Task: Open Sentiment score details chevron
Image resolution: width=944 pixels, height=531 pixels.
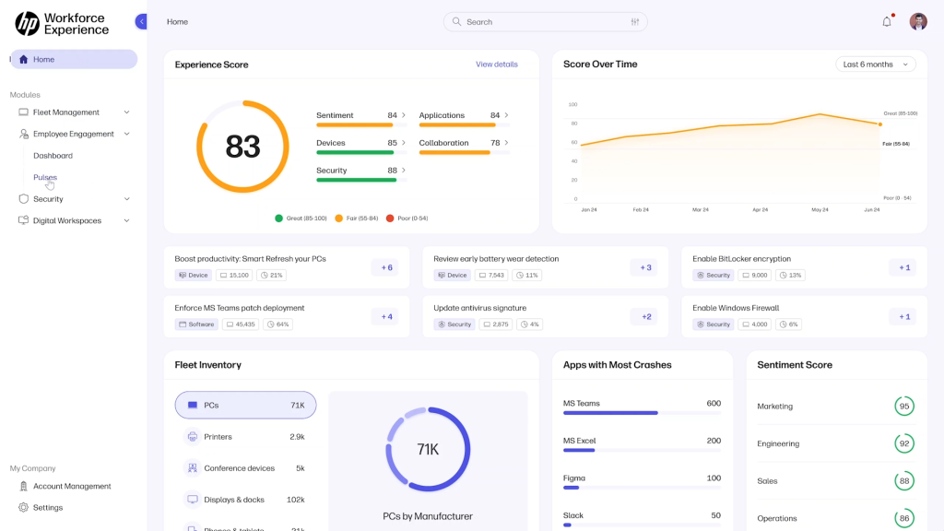Action: [404, 115]
